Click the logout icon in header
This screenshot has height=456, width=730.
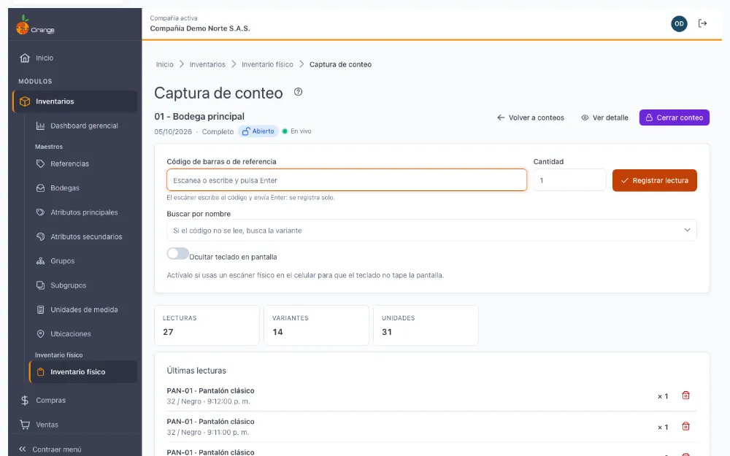702,23
